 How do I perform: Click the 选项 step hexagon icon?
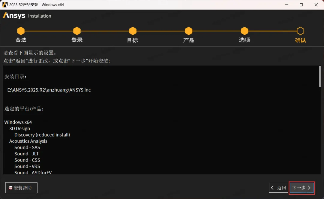click(244, 31)
